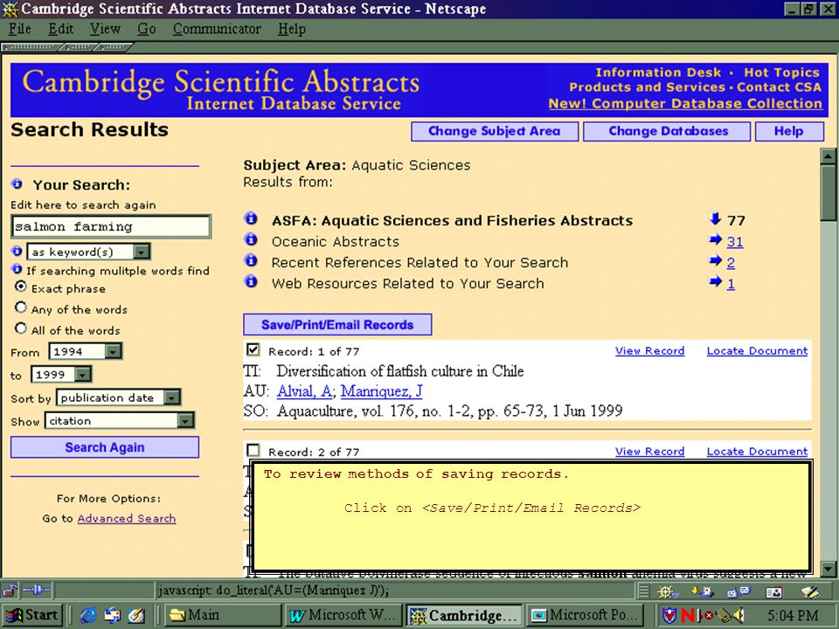Image resolution: width=839 pixels, height=629 pixels.
Task: Click info icon beside If searching multiple words
Action: coord(17,269)
